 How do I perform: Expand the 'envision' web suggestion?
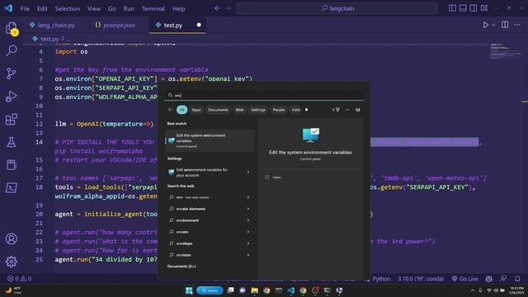[x=248, y=255]
